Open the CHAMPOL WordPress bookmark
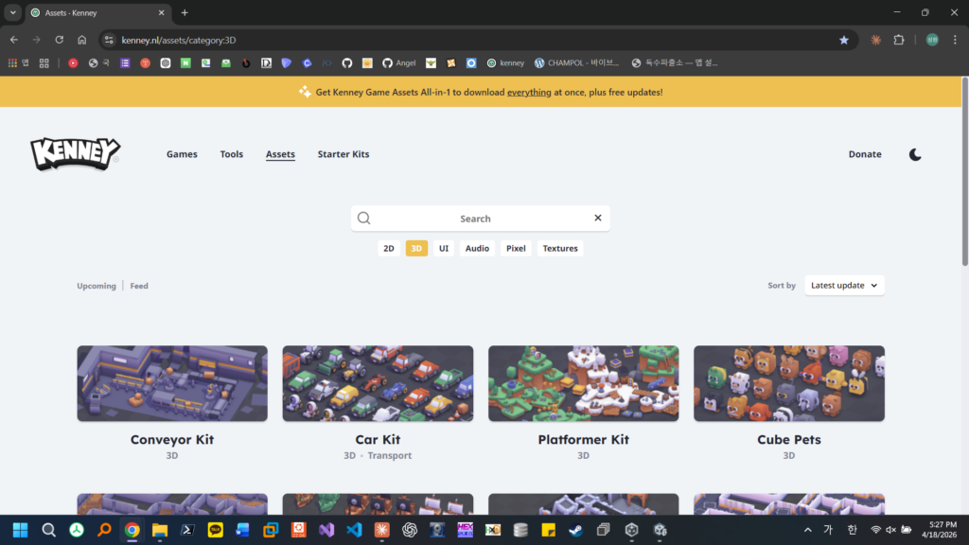The width and height of the screenshot is (969, 545). click(576, 63)
